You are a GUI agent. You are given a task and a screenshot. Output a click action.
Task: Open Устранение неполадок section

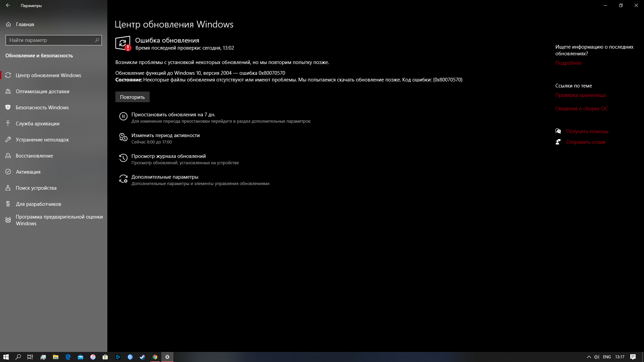(x=54, y=140)
